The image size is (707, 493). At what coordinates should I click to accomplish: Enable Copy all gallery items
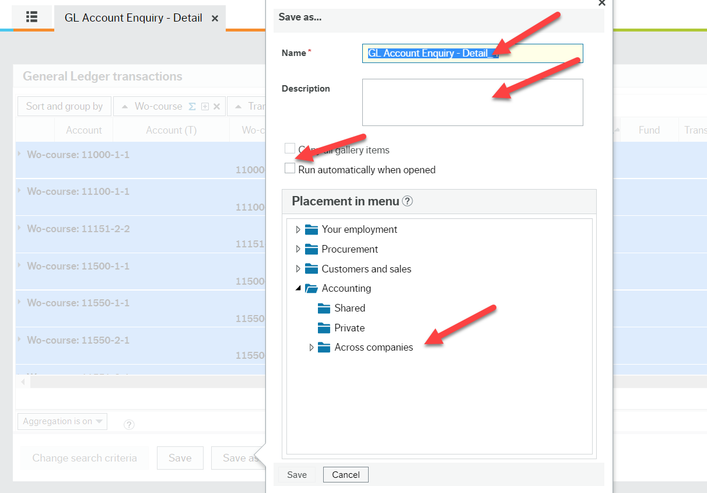pos(290,148)
